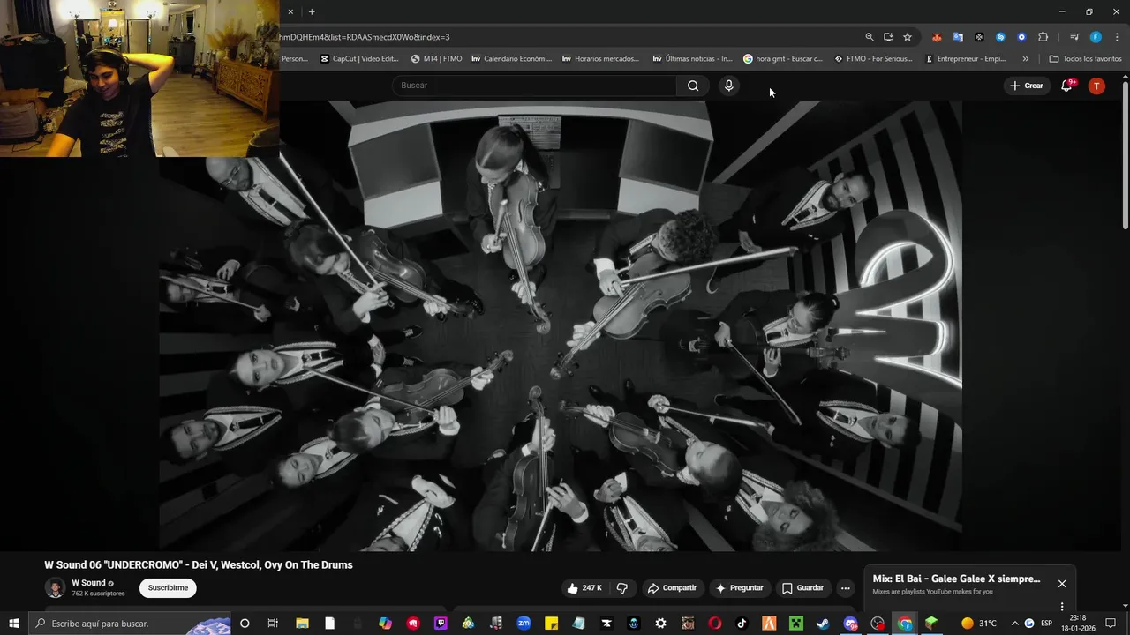This screenshot has width=1130, height=635.
Task: Open Horarios mercados bookmark
Action: pyautogui.click(x=599, y=59)
